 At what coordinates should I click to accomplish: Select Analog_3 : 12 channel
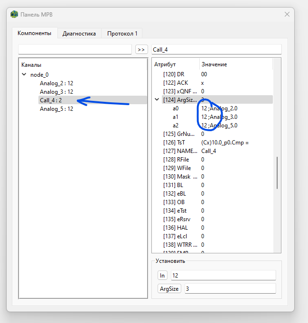[56, 92]
